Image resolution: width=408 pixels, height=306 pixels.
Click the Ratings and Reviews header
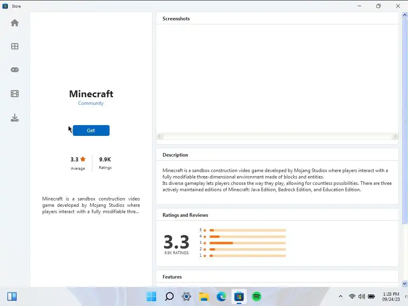[x=185, y=215]
